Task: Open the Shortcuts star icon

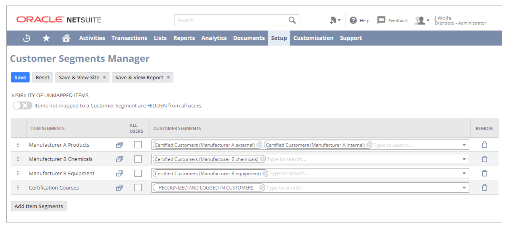Action: [x=46, y=38]
